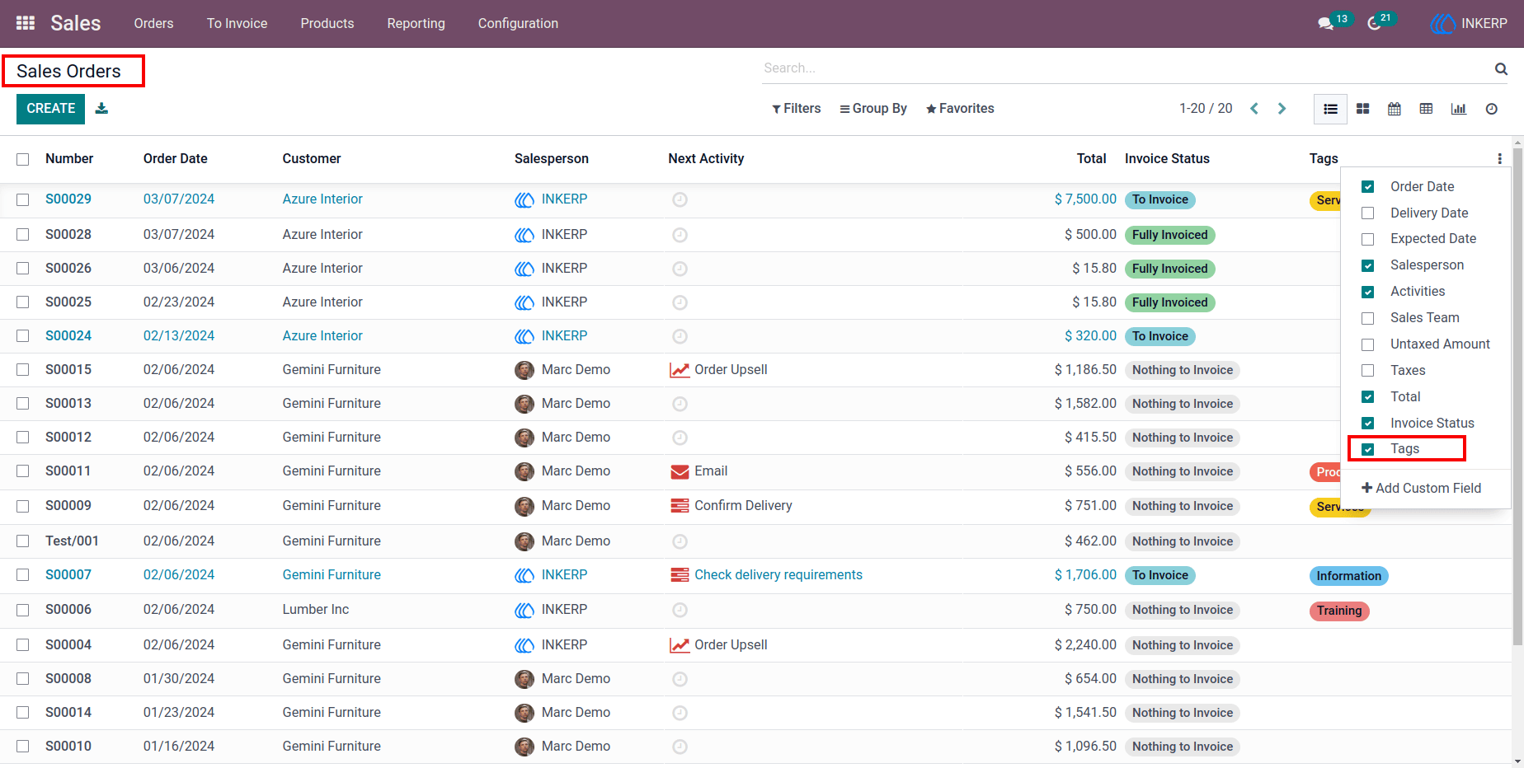Enable the Expected Date column option
This screenshot has width=1524, height=768.
[x=1367, y=239]
